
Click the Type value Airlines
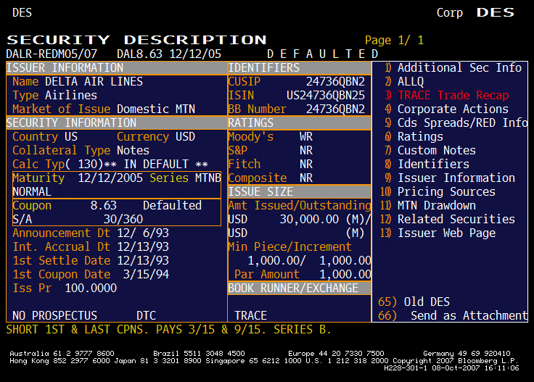click(x=71, y=95)
